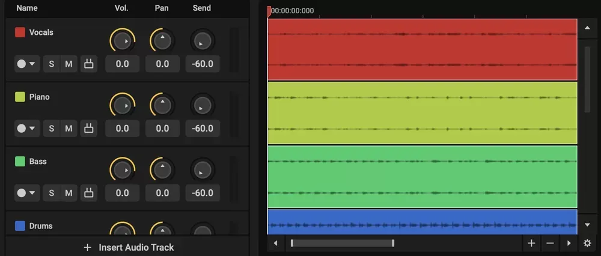Click the Vocals send value -60.0

pos(203,64)
